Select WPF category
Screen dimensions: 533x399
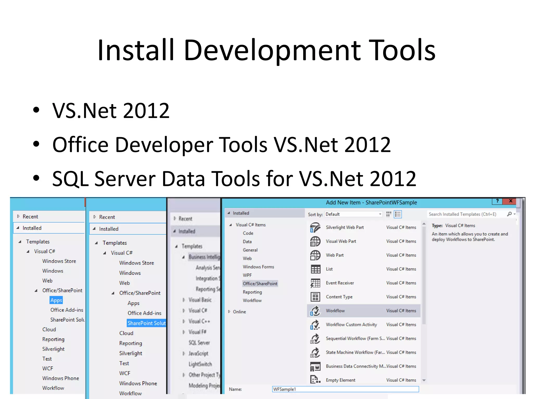coord(247,275)
